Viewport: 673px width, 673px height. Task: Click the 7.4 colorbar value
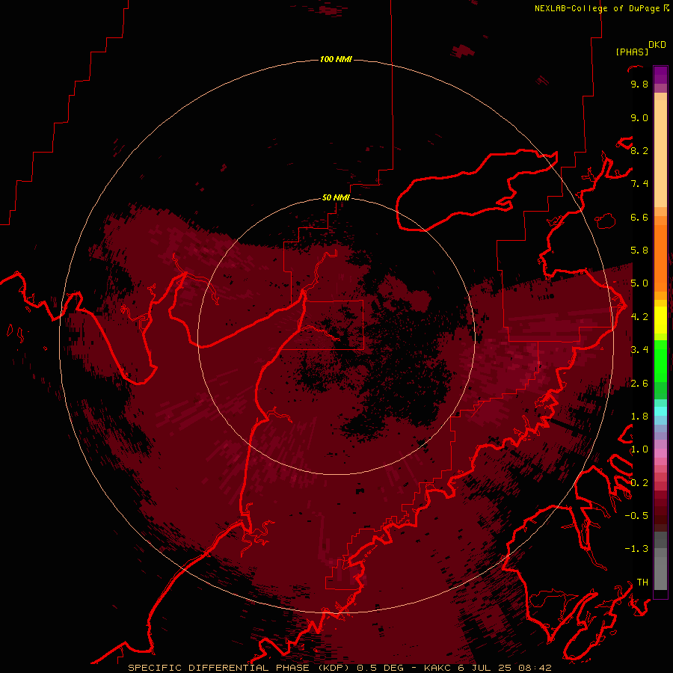[639, 184]
